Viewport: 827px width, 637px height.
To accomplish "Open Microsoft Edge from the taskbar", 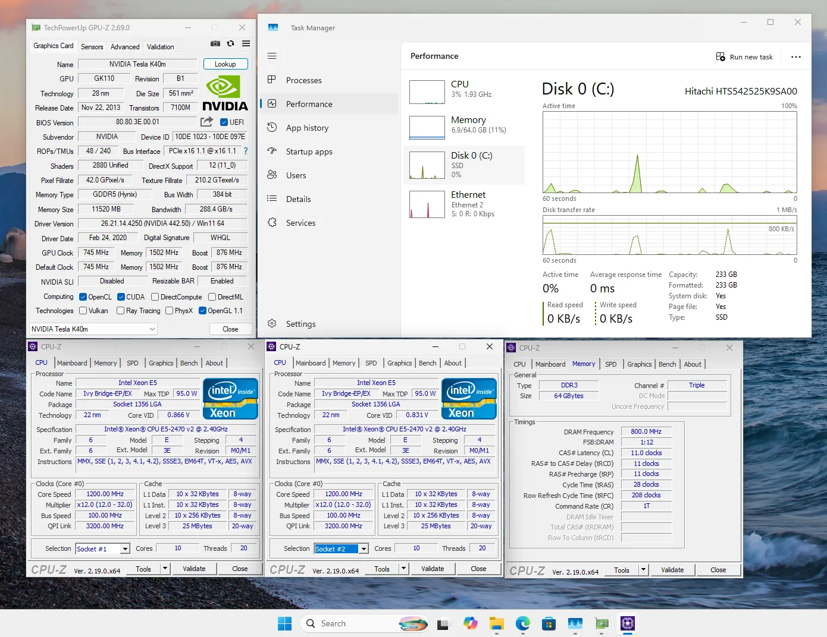I will [522, 623].
